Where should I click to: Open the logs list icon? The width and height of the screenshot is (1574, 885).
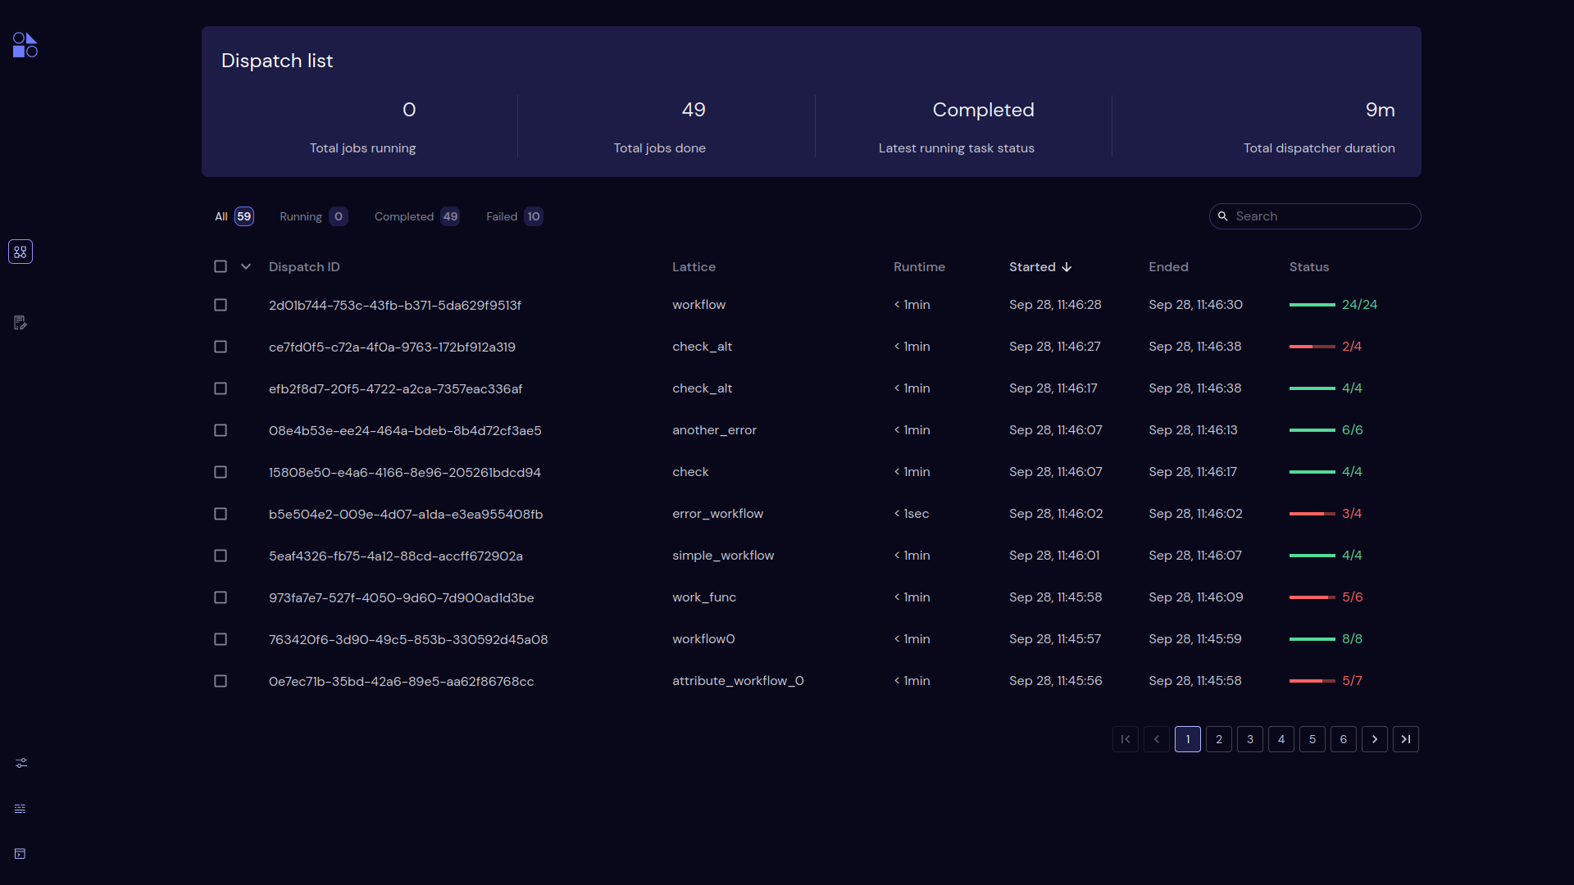20,809
